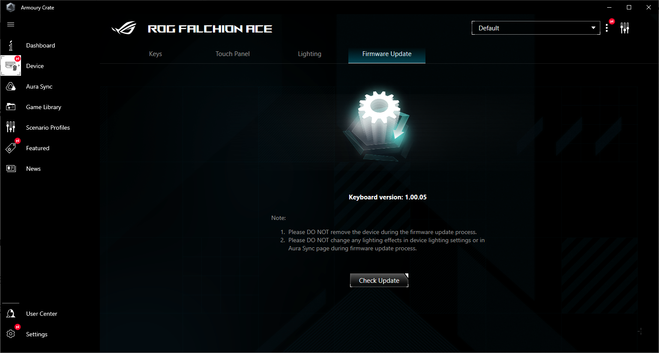Open the News newspaper icon
Viewport: 659px width, 353px height.
coord(11,169)
